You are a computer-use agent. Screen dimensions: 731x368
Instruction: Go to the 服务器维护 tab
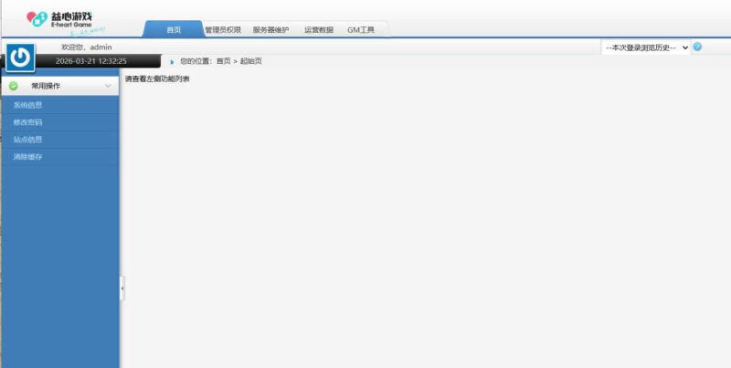[x=270, y=30]
